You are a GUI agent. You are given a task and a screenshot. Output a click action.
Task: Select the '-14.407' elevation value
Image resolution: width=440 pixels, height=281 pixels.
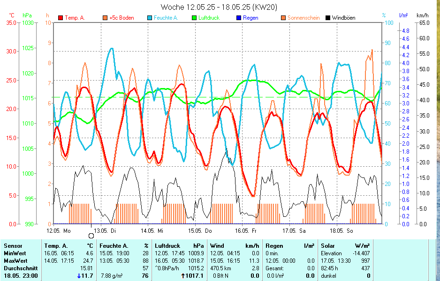click(x=361, y=253)
